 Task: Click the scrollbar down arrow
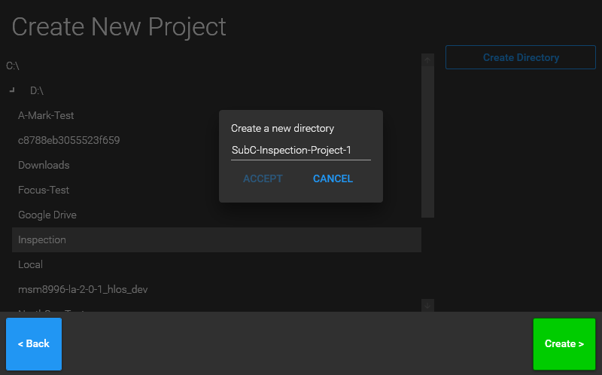(427, 305)
